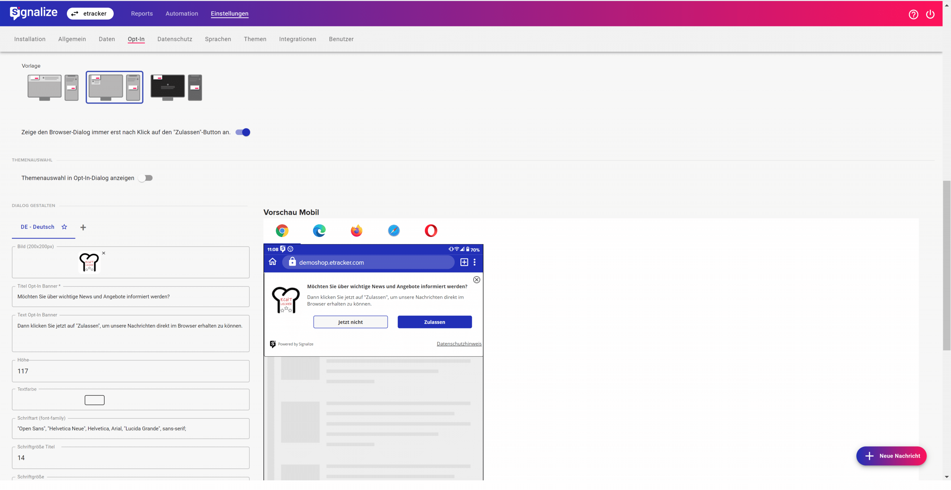Open Einstellungen in top navigation

(230, 13)
